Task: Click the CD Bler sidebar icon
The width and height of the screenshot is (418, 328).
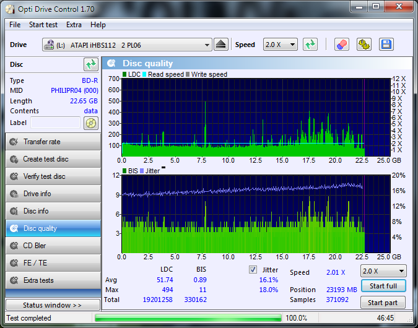Action: click(x=14, y=246)
